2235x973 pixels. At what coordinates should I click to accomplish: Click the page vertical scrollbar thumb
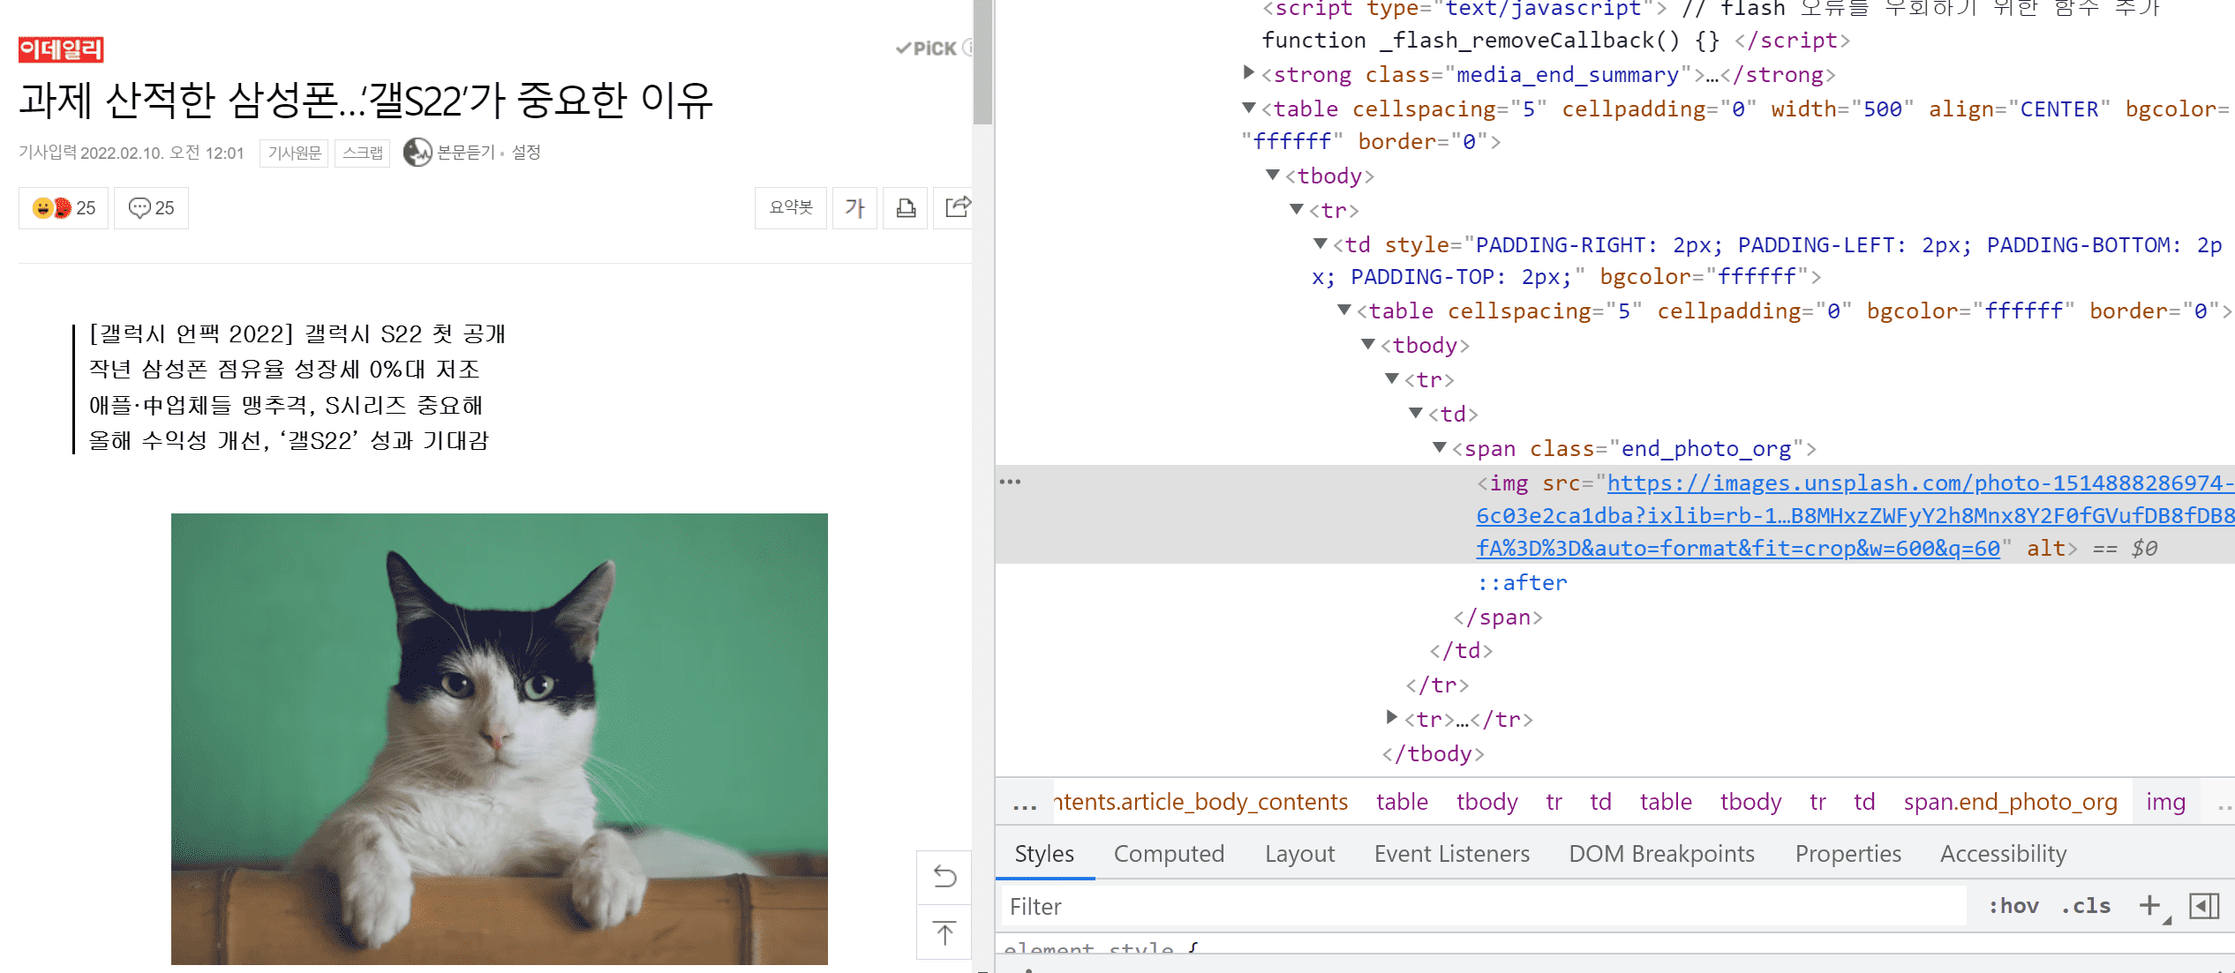click(x=983, y=62)
